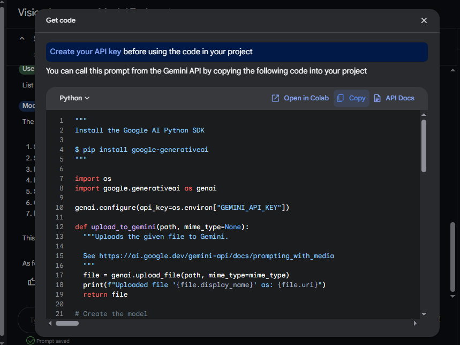This screenshot has width=460, height=345.
Task: Click the horizontal scrollbar thumb
Action: (x=67, y=323)
